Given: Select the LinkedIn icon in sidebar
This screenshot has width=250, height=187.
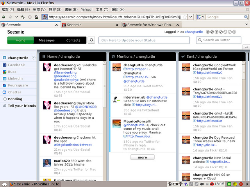Looking at the screenshot, I should pos(5,79).
